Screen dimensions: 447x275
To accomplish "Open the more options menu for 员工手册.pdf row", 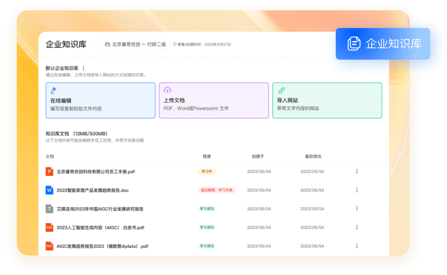I will click(357, 172).
